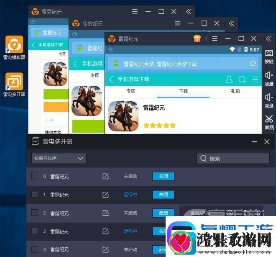Image resolution: width=276 pixels, height=257 pixels.
Task: Click the game icon in the middle emulator window
Action: 87,101
